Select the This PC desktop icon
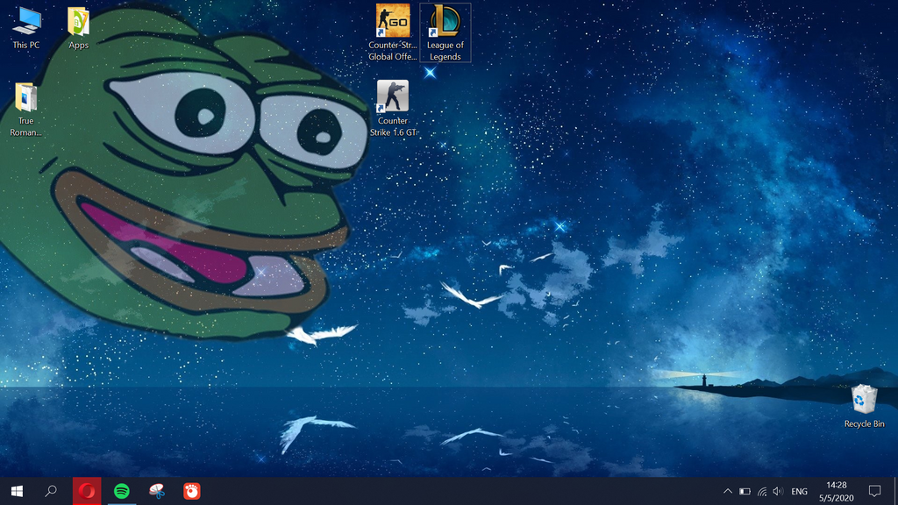898x505 pixels. click(26, 27)
